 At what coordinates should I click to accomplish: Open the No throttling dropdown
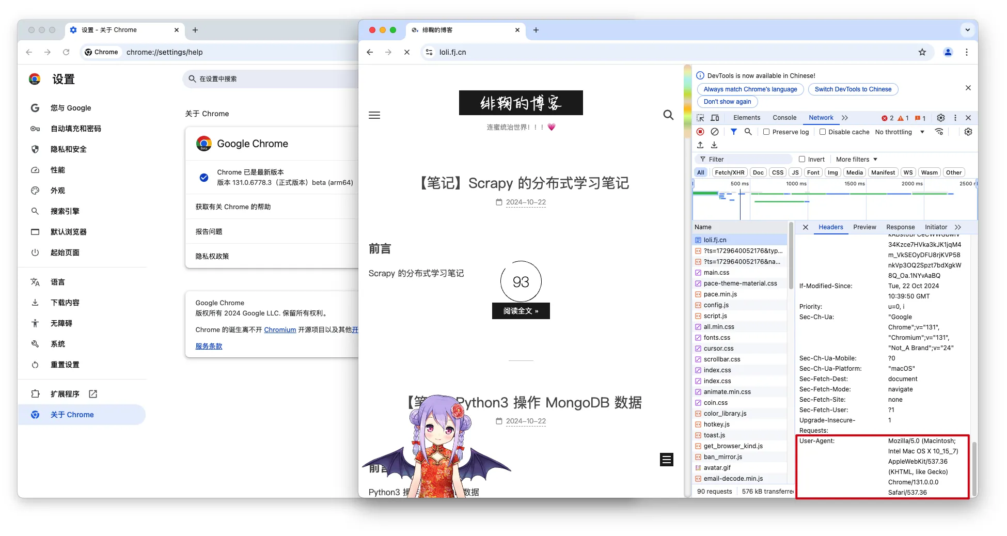[x=899, y=132]
